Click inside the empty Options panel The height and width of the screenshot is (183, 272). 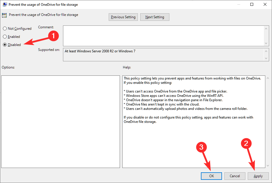coord(60,121)
